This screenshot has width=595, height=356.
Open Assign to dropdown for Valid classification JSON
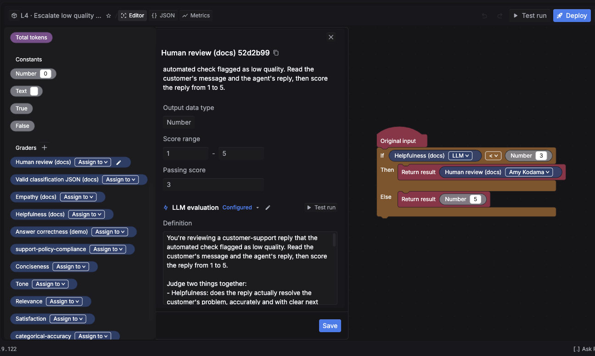tap(120, 180)
